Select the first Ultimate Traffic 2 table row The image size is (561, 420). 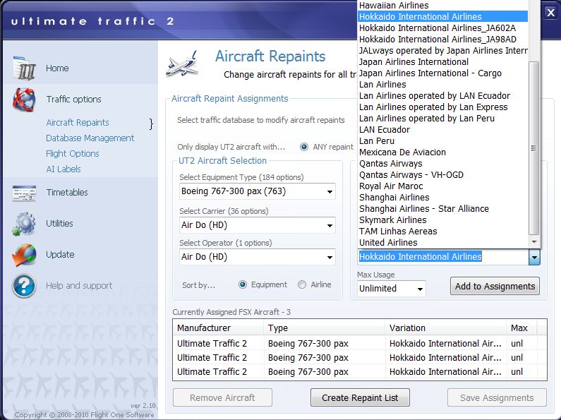(x=360, y=344)
